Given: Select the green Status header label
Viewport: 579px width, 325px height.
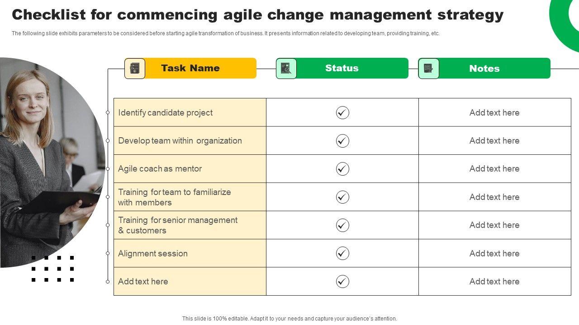Looking at the screenshot, I should coord(342,68).
